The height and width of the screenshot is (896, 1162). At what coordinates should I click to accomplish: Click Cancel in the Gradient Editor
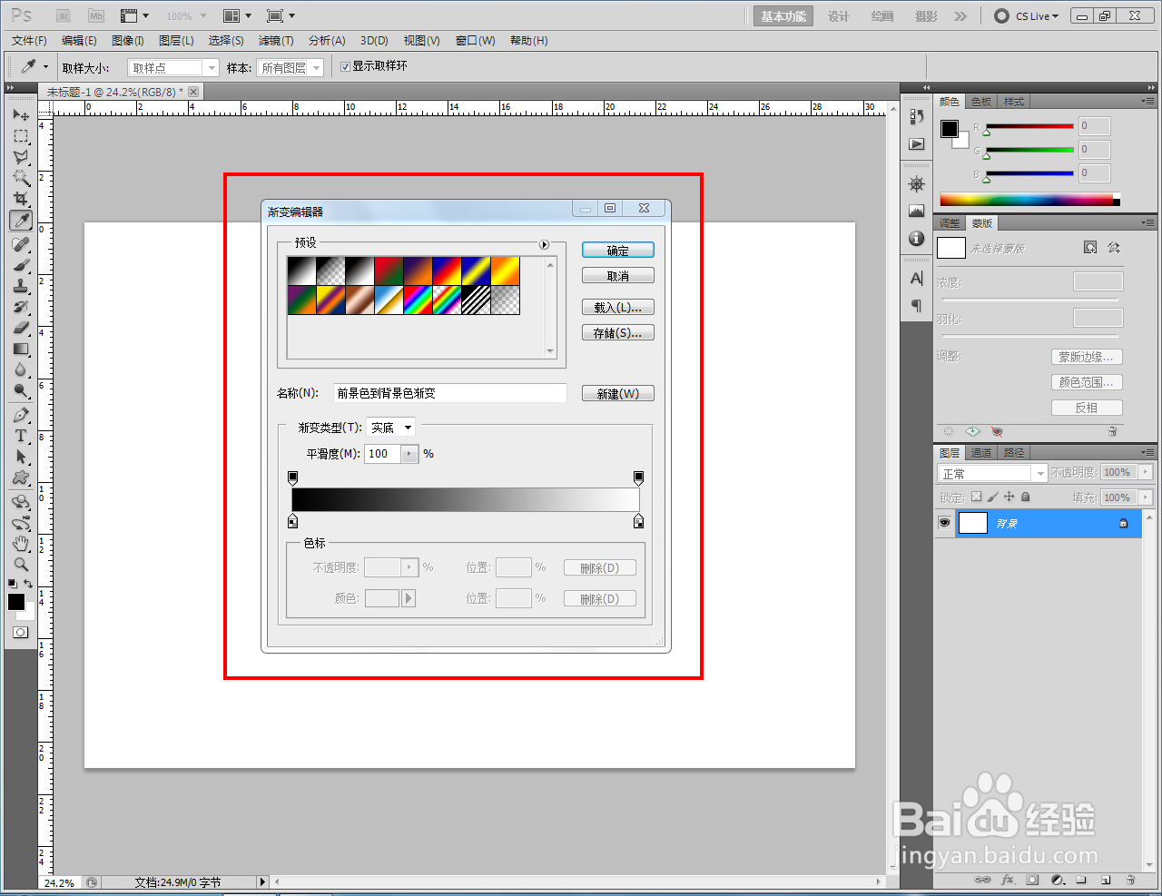click(618, 276)
